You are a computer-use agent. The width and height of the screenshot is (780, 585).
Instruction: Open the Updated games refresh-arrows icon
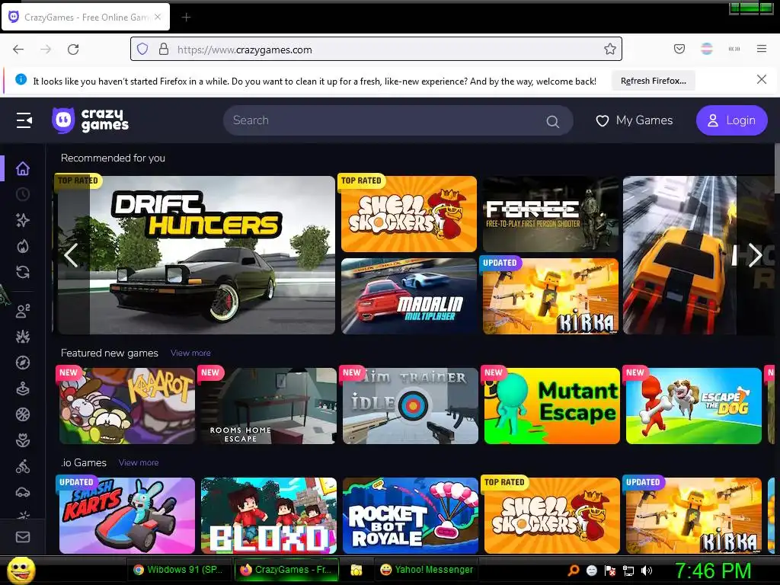click(23, 272)
